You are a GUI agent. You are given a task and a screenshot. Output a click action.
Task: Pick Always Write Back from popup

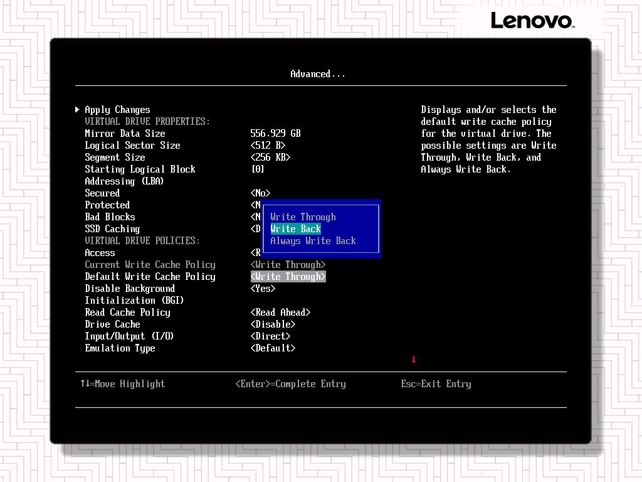313,241
